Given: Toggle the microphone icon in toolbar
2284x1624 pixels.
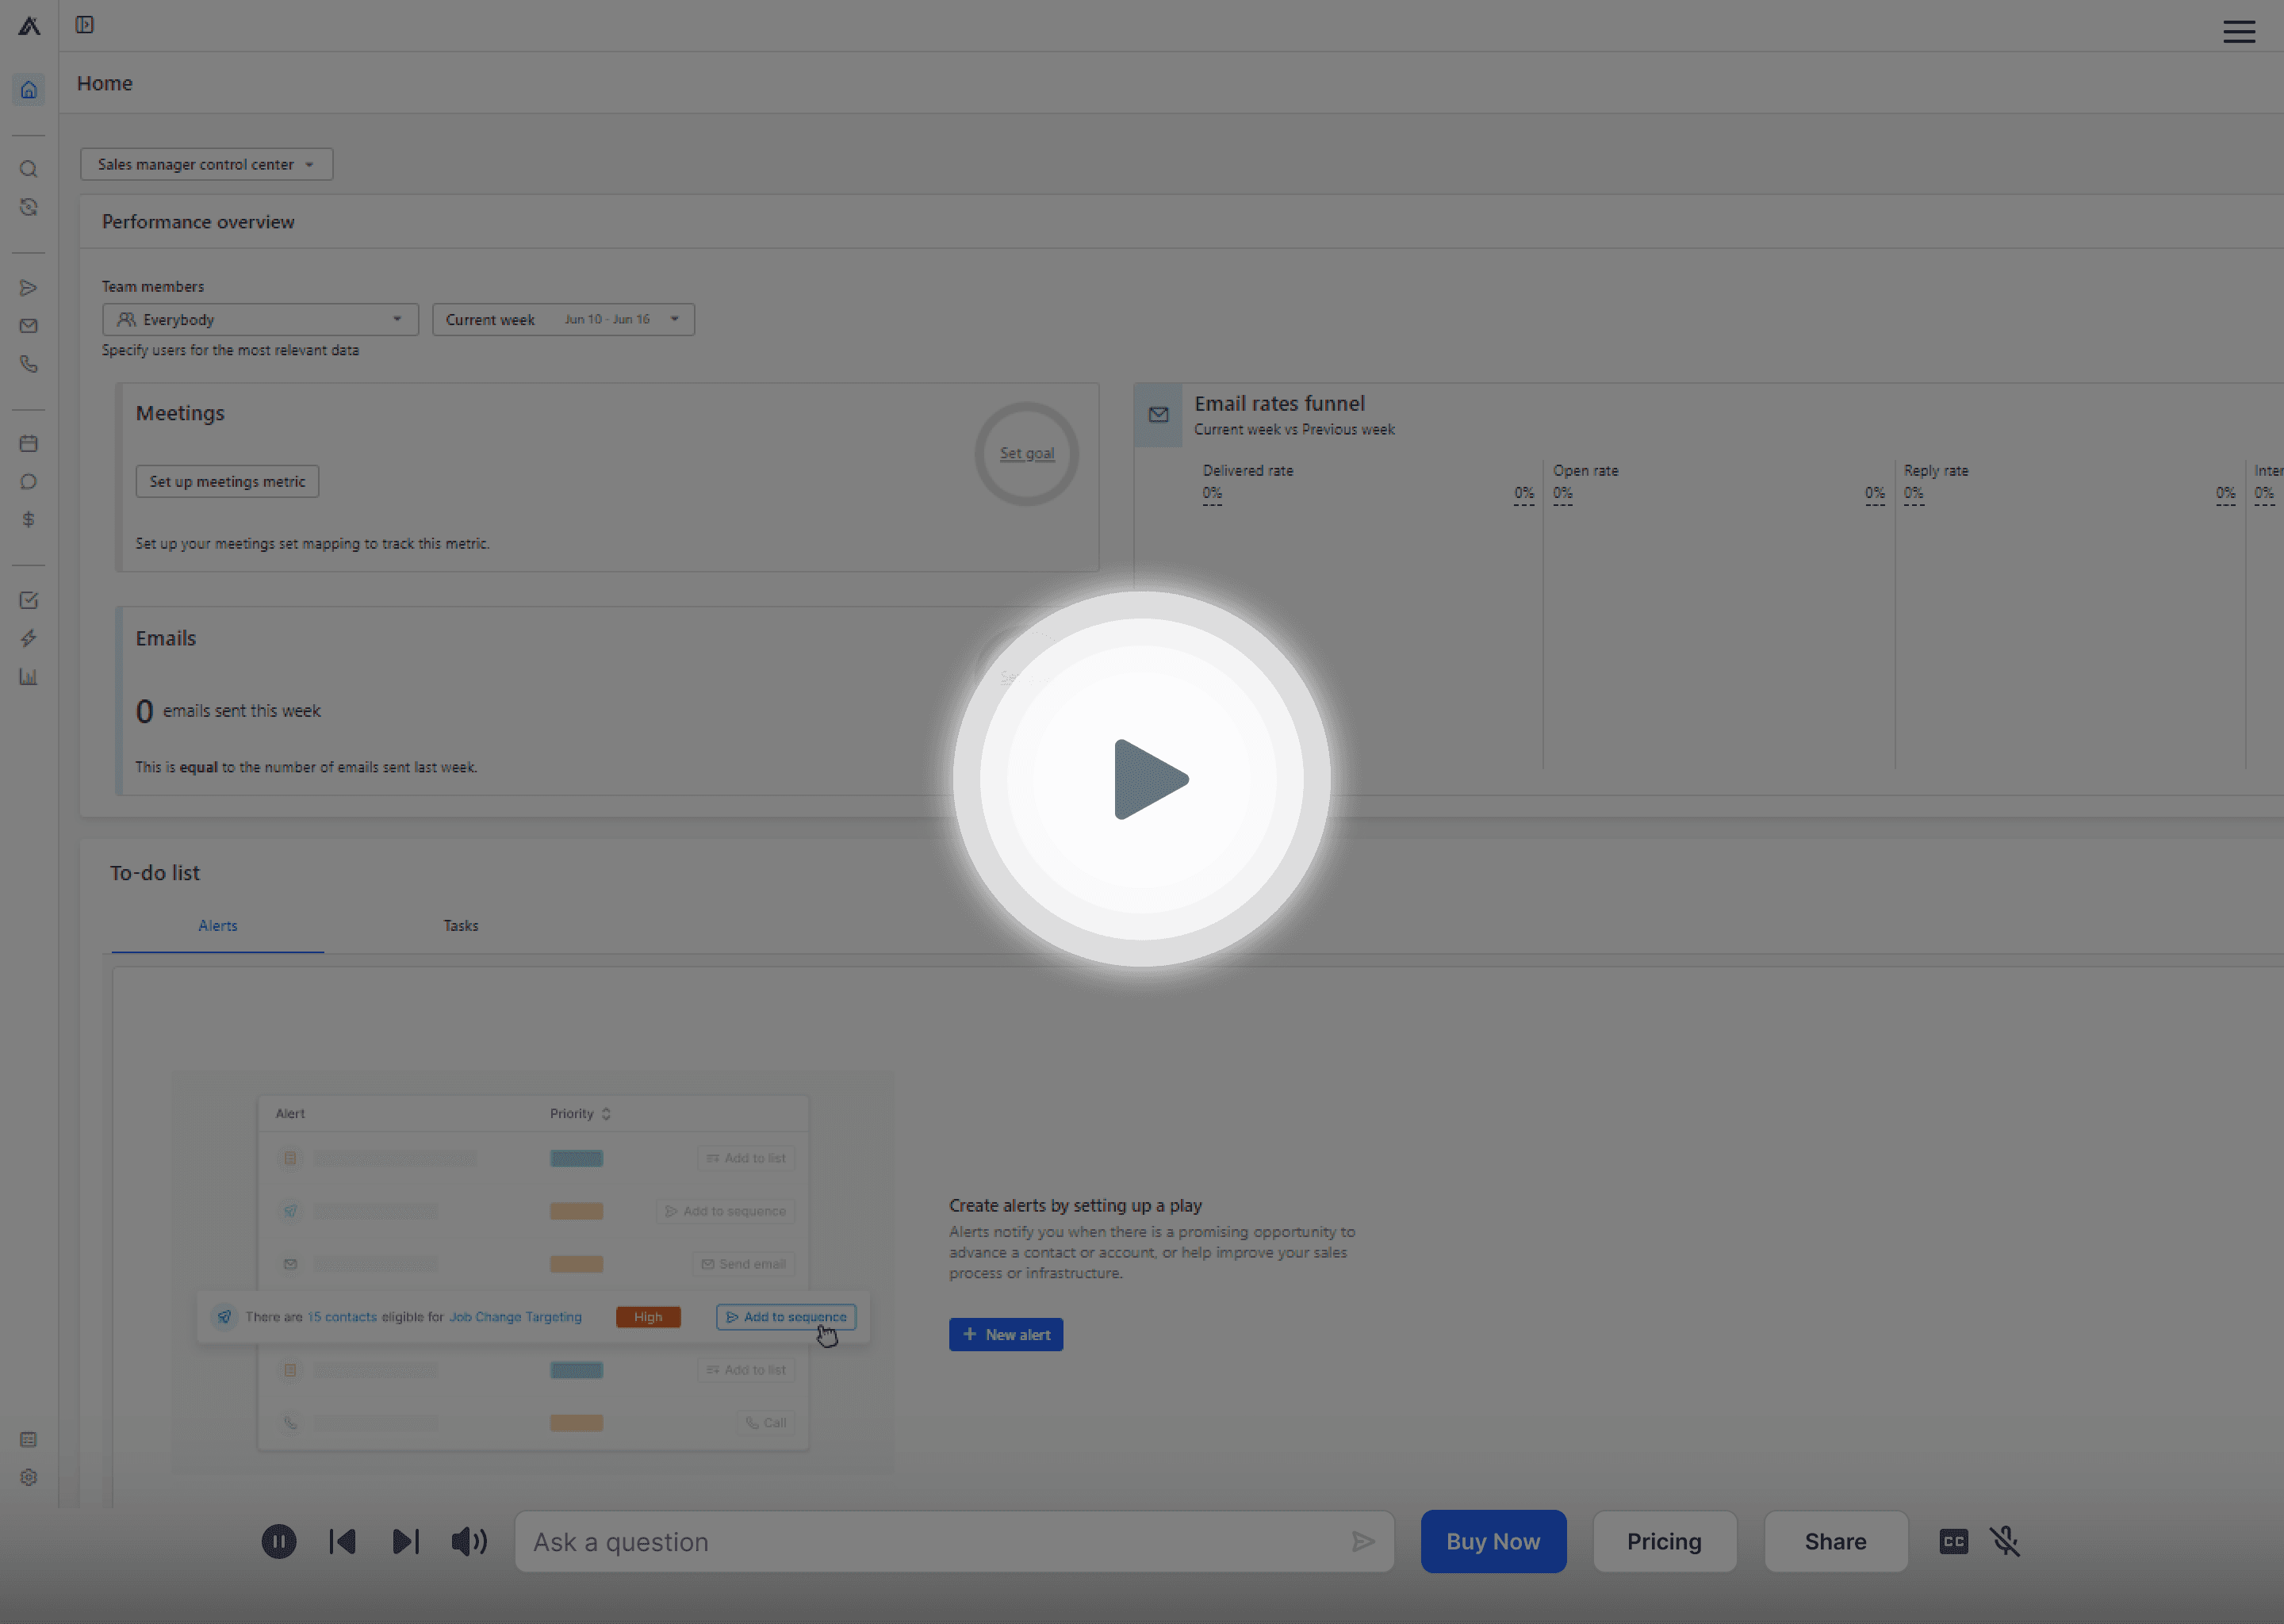Looking at the screenshot, I should pyautogui.click(x=2005, y=1542).
